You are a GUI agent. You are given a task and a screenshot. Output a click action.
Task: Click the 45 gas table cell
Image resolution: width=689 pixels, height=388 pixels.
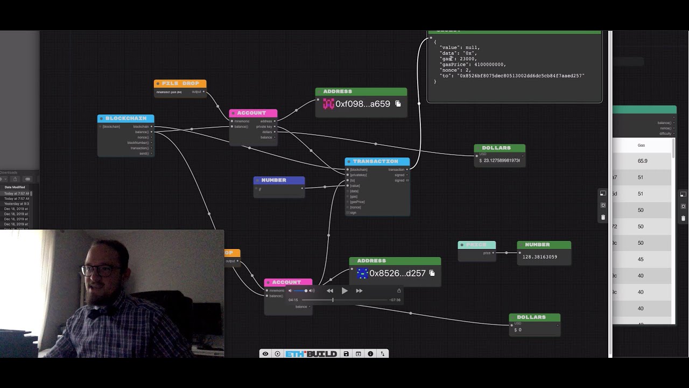641,259
